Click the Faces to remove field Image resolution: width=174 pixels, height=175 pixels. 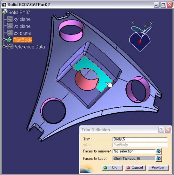(x=134, y=151)
